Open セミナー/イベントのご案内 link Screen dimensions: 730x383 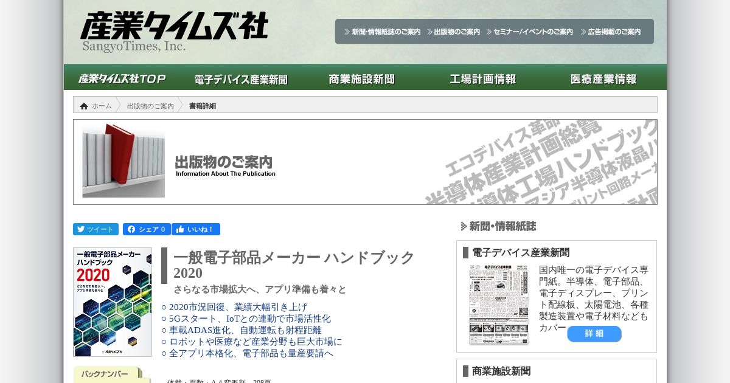529,32
